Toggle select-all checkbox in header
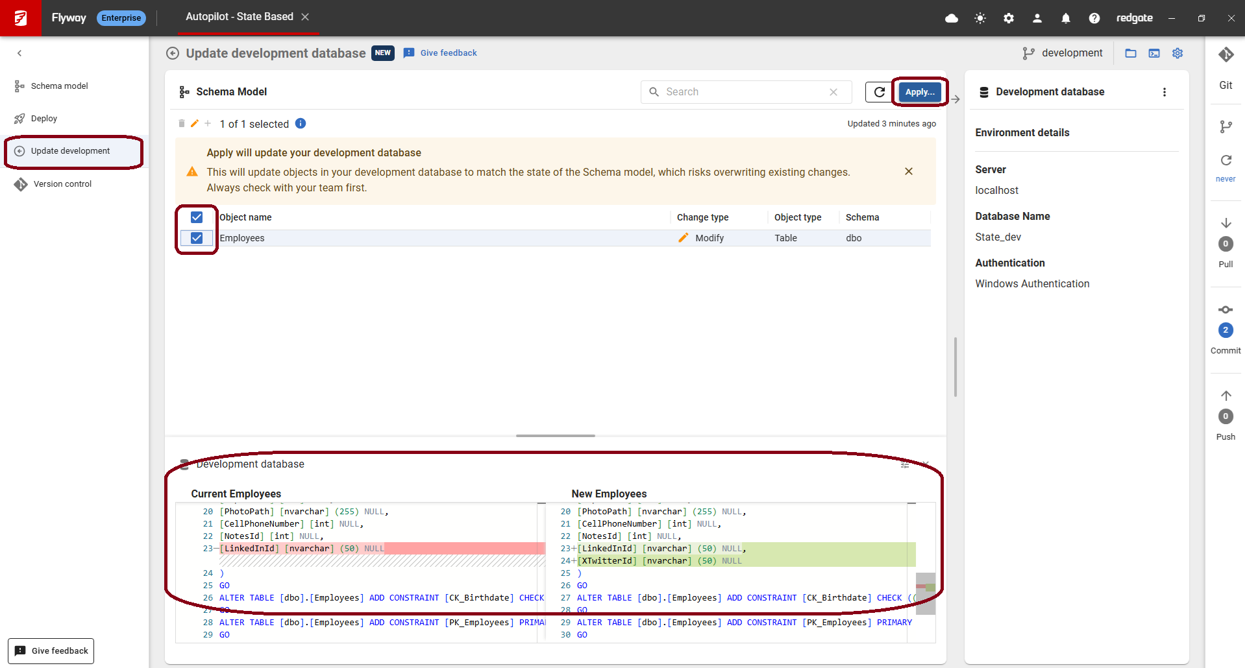Screen dimensions: 1245x668 [197, 217]
